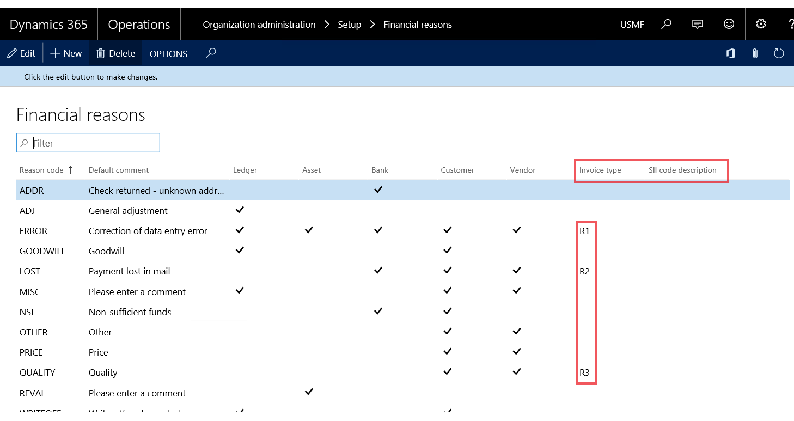Toggle Asset checkbox for ERROR row
Viewport: 794px width, 421px height.
tap(309, 230)
